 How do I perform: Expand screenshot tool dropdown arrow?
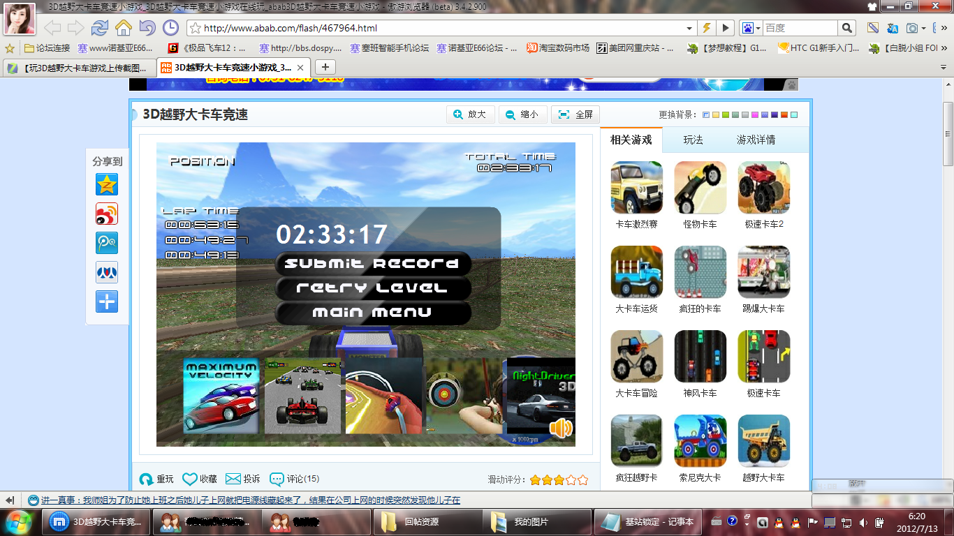click(x=923, y=29)
